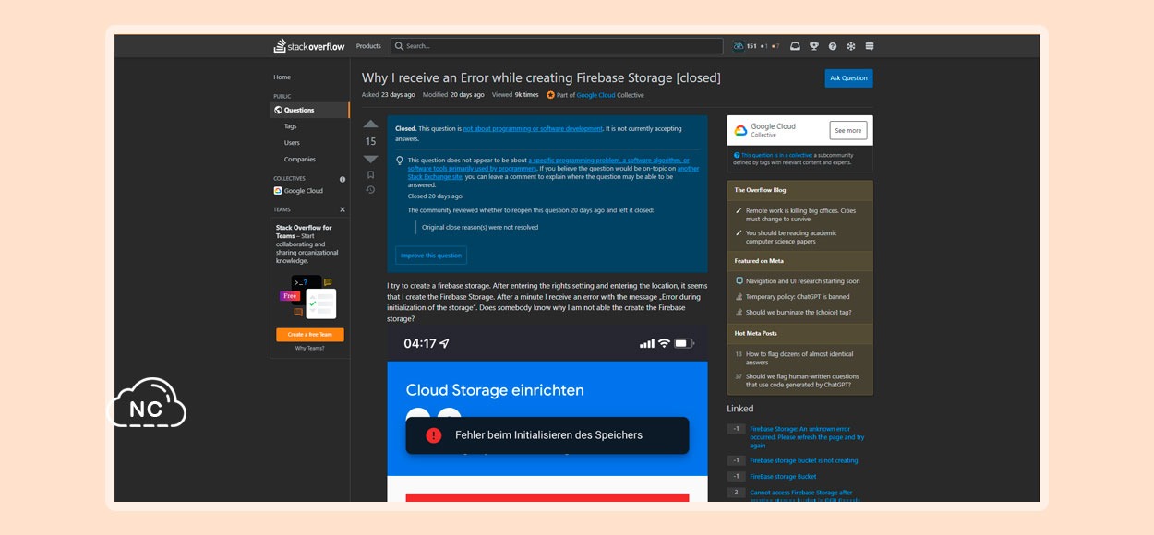Open the Stack Overflow logo home link
The image size is (1154, 535).
(x=310, y=46)
